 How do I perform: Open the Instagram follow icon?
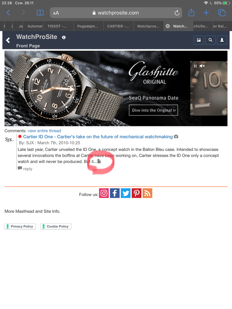[x=104, y=193]
